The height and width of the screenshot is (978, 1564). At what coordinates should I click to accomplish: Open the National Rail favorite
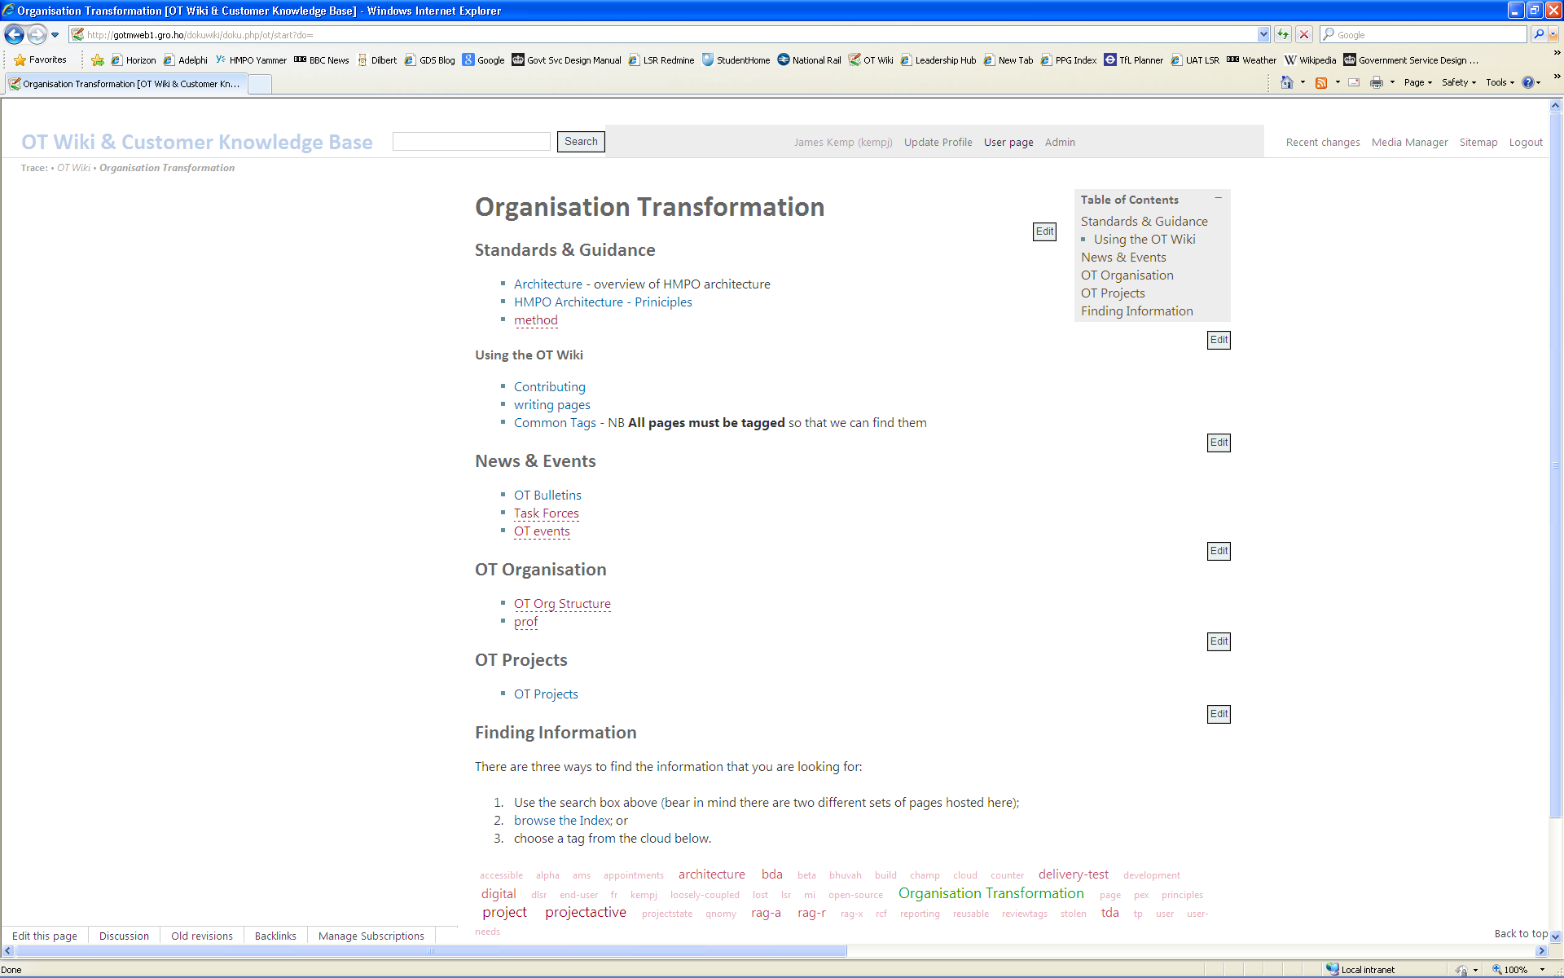click(809, 60)
